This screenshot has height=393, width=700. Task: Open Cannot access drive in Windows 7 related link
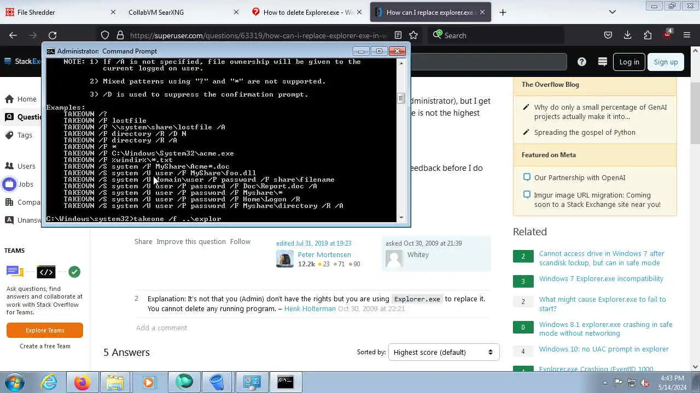pyautogui.click(x=602, y=258)
